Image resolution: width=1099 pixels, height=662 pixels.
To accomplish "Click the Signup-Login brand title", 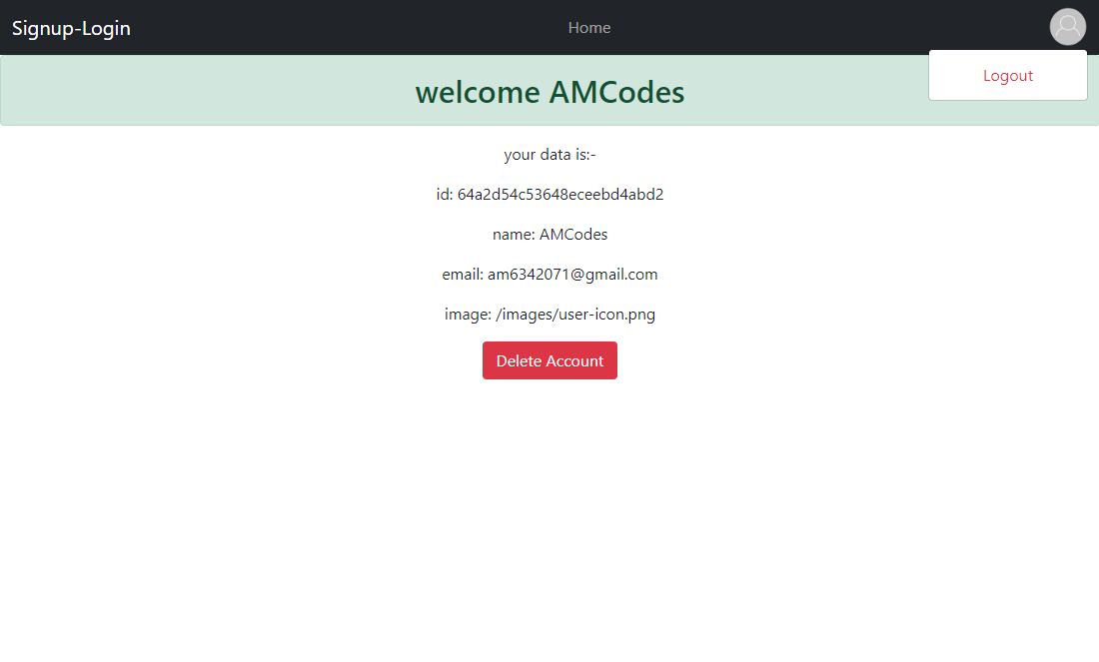I will [x=72, y=28].
